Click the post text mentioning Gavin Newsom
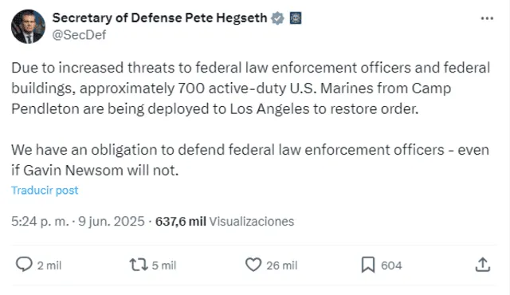The height and width of the screenshot is (295, 510). click(250, 159)
